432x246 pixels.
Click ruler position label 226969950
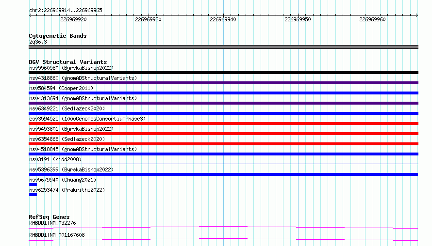[298, 19]
